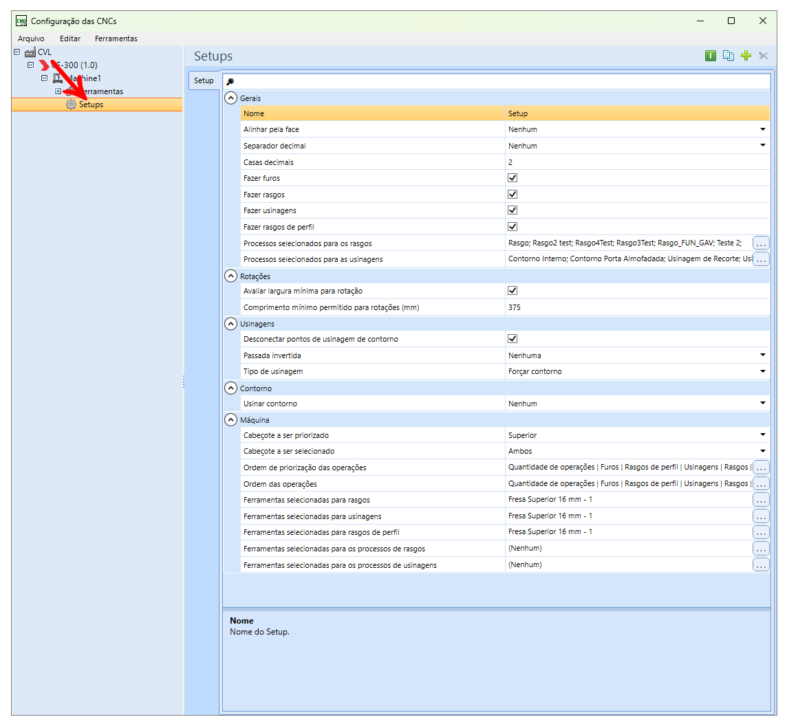This screenshot has width=787, height=726.
Task: Select Machine1 in the tree
Action: (x=84, y=78)
